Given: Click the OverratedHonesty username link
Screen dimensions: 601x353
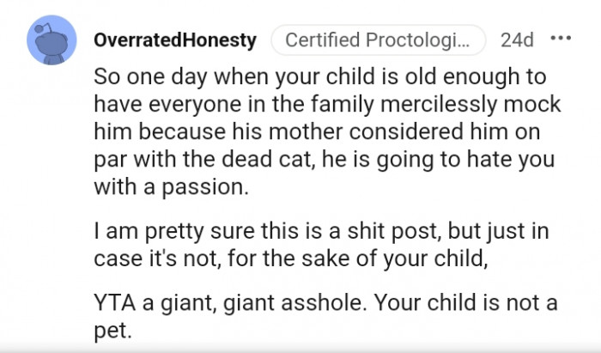Looking at the screenshot, I should [175, 40].
